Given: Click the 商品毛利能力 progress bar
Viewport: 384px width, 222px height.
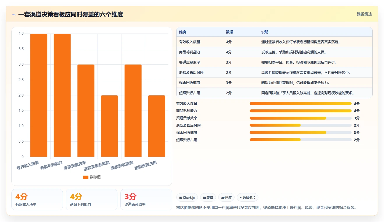Looking at the screenshot, I should 301,111.
